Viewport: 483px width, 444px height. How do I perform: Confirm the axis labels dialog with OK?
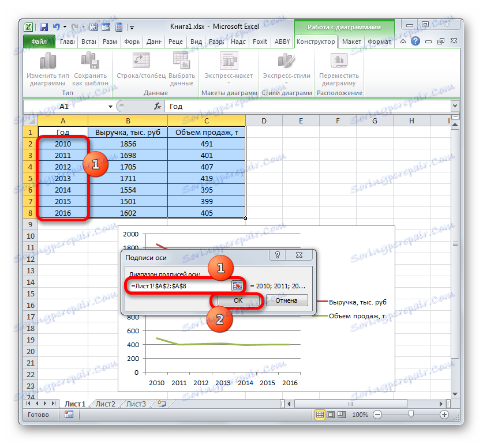point(238,300)
